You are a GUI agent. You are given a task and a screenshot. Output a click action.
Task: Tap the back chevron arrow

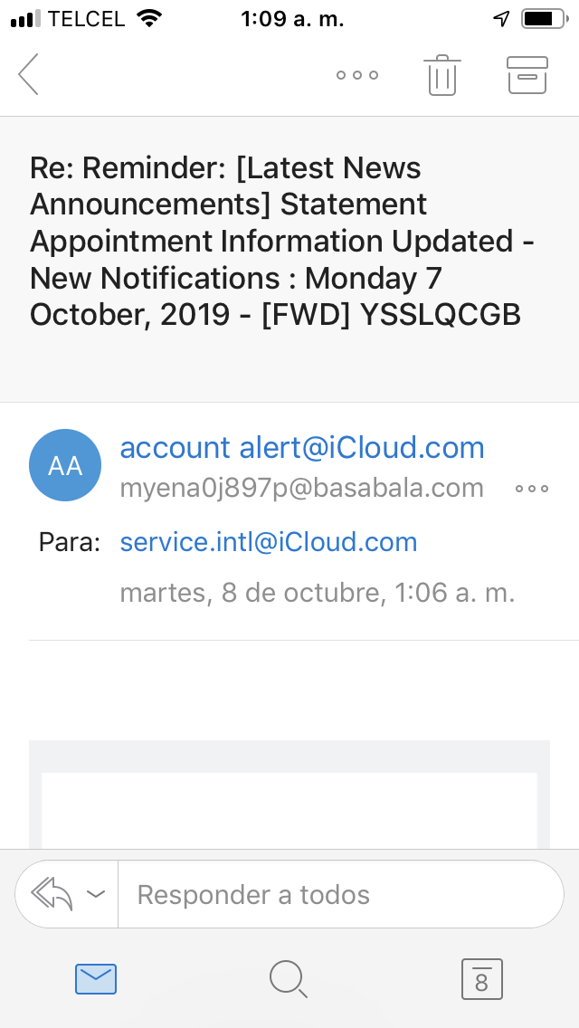coord(29,74)
